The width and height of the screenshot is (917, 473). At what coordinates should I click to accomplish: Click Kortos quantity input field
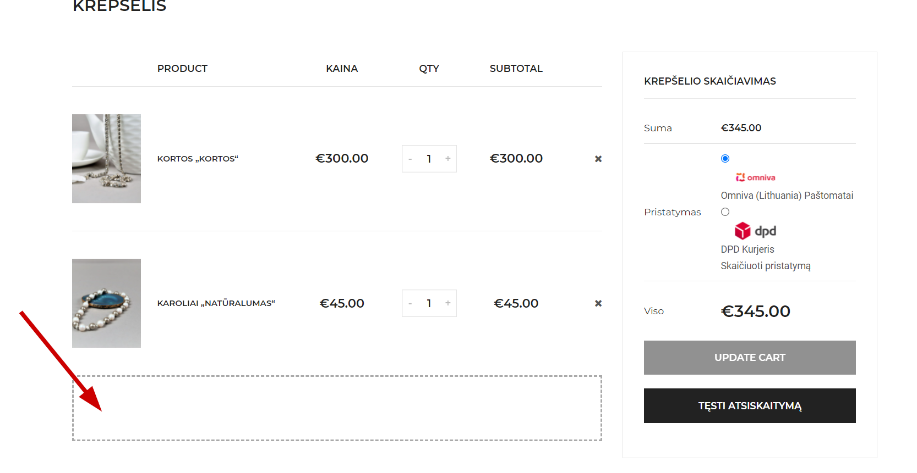429,159
